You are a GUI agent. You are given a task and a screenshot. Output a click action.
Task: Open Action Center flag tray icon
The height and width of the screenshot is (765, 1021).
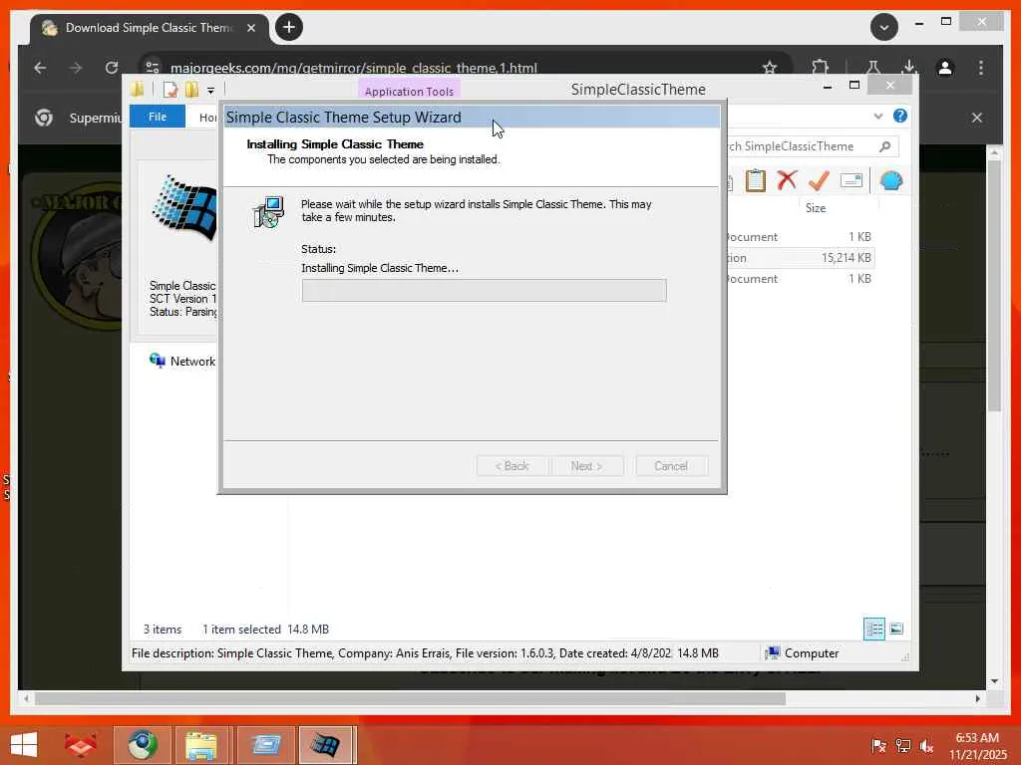click(x=877, y=745)
